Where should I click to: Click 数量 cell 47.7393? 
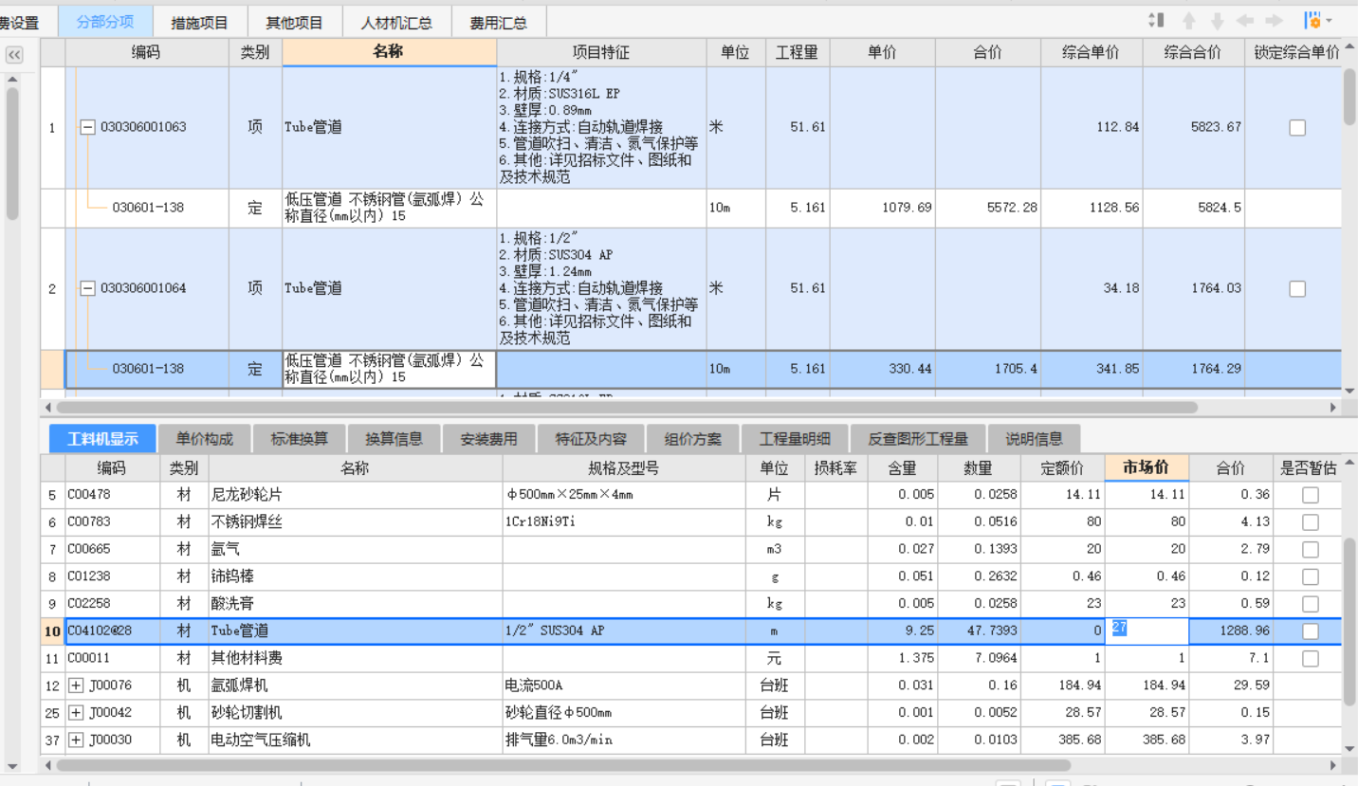(x=979, y=631)
